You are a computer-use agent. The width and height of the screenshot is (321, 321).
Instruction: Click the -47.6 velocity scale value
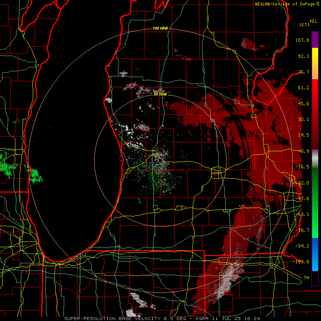pos(302,199)
